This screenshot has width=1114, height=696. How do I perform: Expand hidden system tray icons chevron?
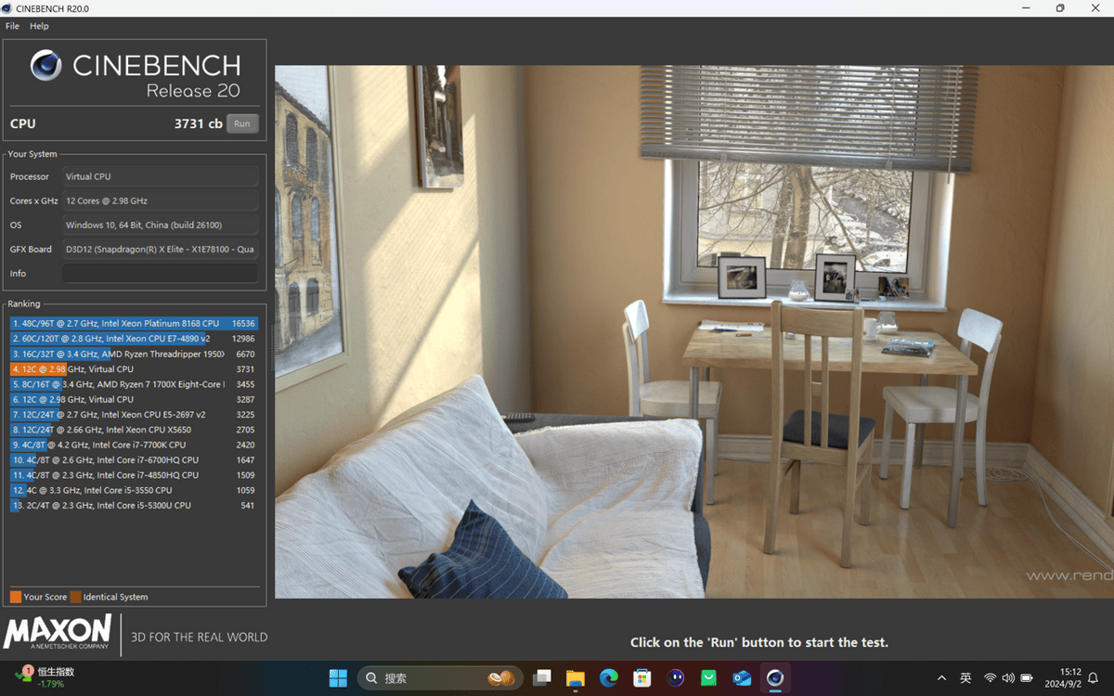(x=941, y=678)
